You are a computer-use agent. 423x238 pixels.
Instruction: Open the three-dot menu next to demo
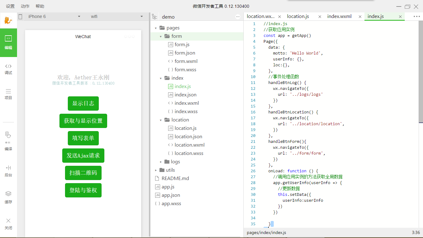click(238, 17)
